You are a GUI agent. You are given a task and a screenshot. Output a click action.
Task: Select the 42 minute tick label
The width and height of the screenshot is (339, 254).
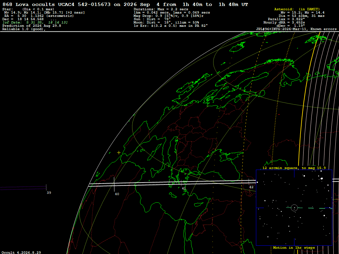coord(251,187)
